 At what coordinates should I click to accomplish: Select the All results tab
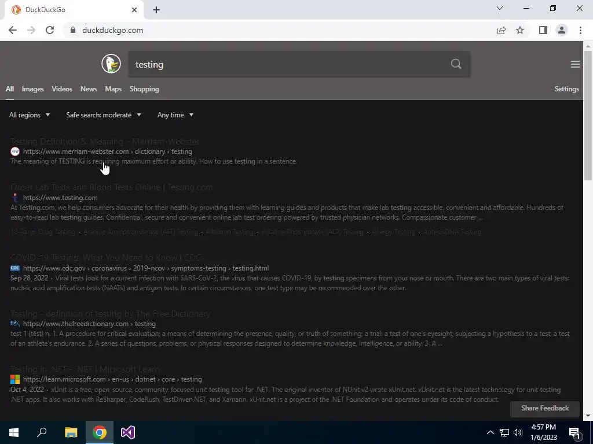click(x=10, y=89)
